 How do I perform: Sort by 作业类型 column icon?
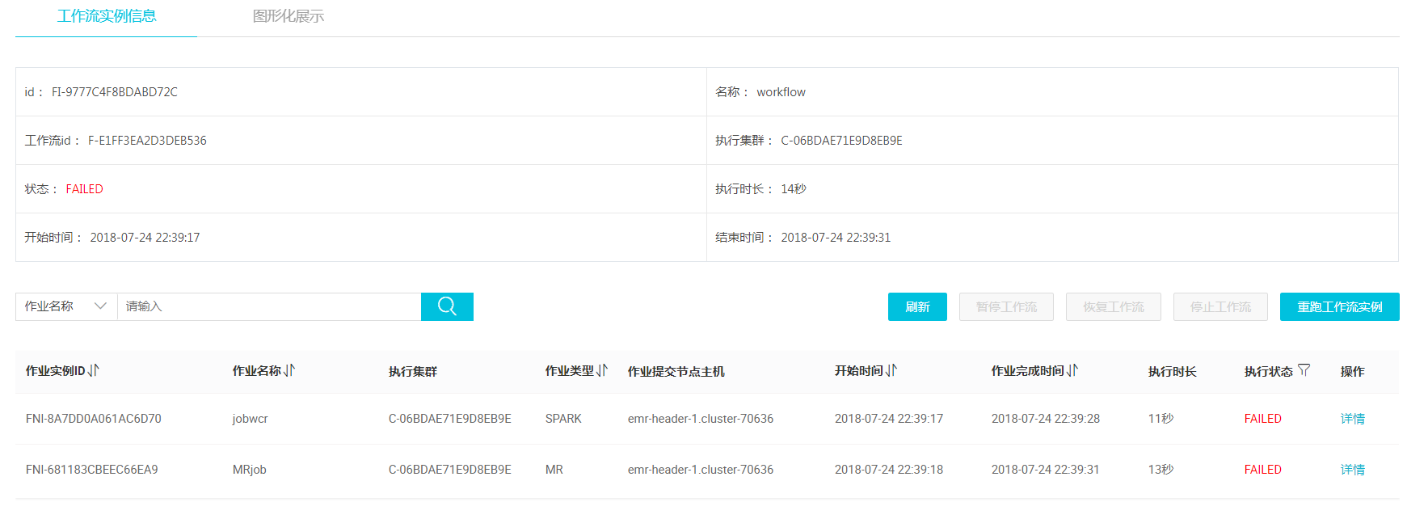pyautogui.click(x=602, y=370)
